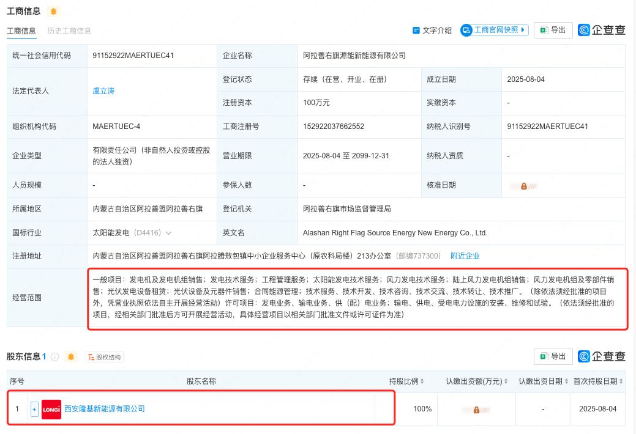This screenshot has height=434, width=636.
Task: Click the 100% shareholding value
Action: tap(422, 410)
